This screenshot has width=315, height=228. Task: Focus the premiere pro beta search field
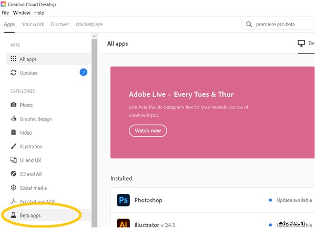tap(278, 24)
